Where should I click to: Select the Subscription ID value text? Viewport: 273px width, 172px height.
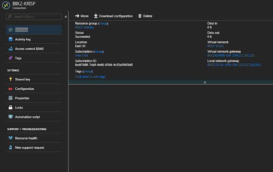104,65
